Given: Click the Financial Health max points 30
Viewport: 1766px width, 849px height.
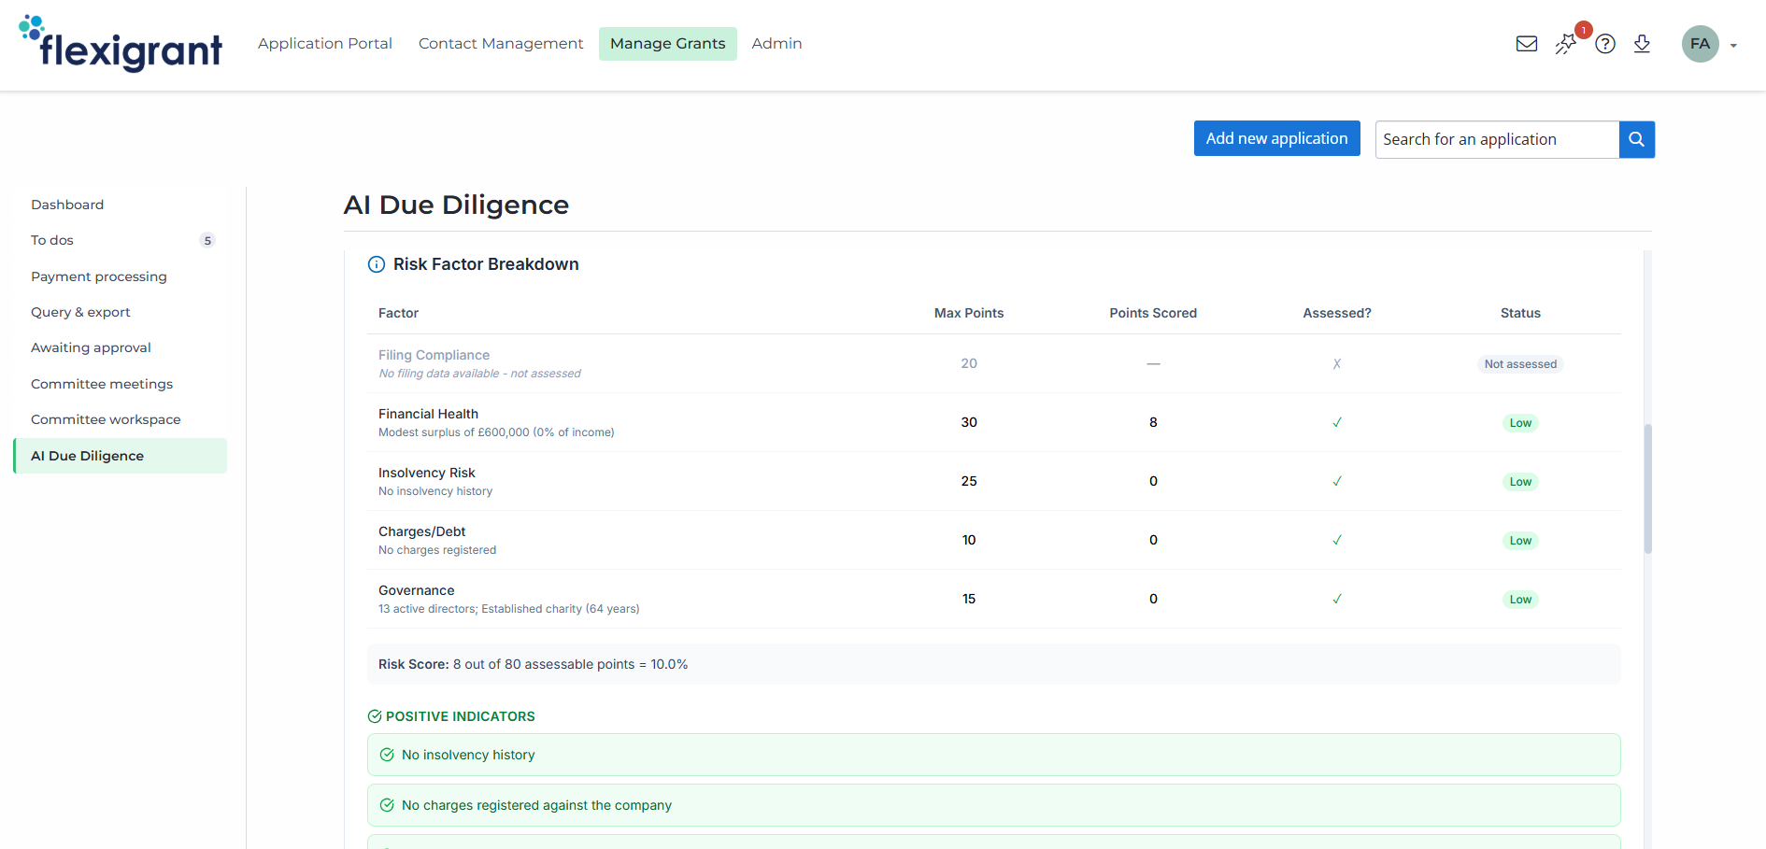Looking at the screenshot, I should [969, 422].
